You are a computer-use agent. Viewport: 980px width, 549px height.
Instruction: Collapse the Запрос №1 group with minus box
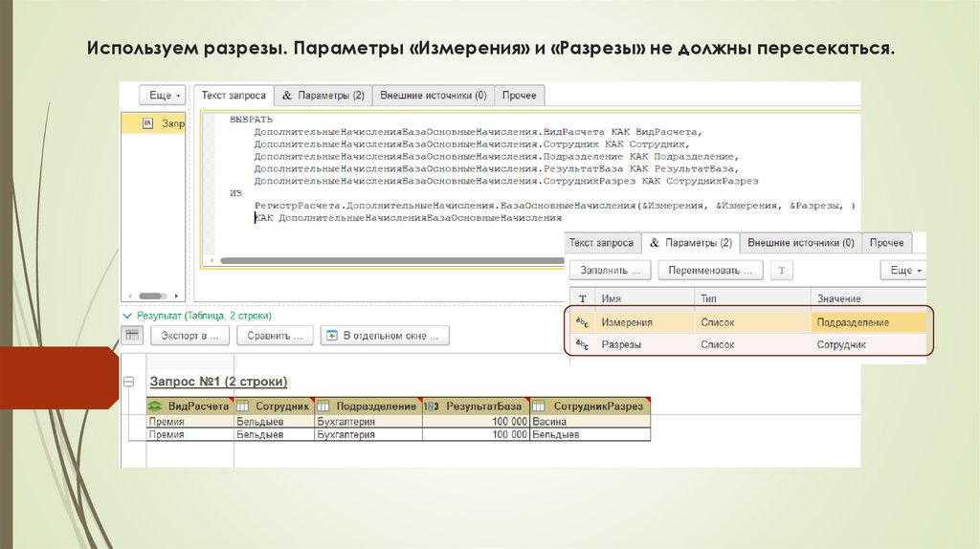pyautogui.click(x=130, y=382)
